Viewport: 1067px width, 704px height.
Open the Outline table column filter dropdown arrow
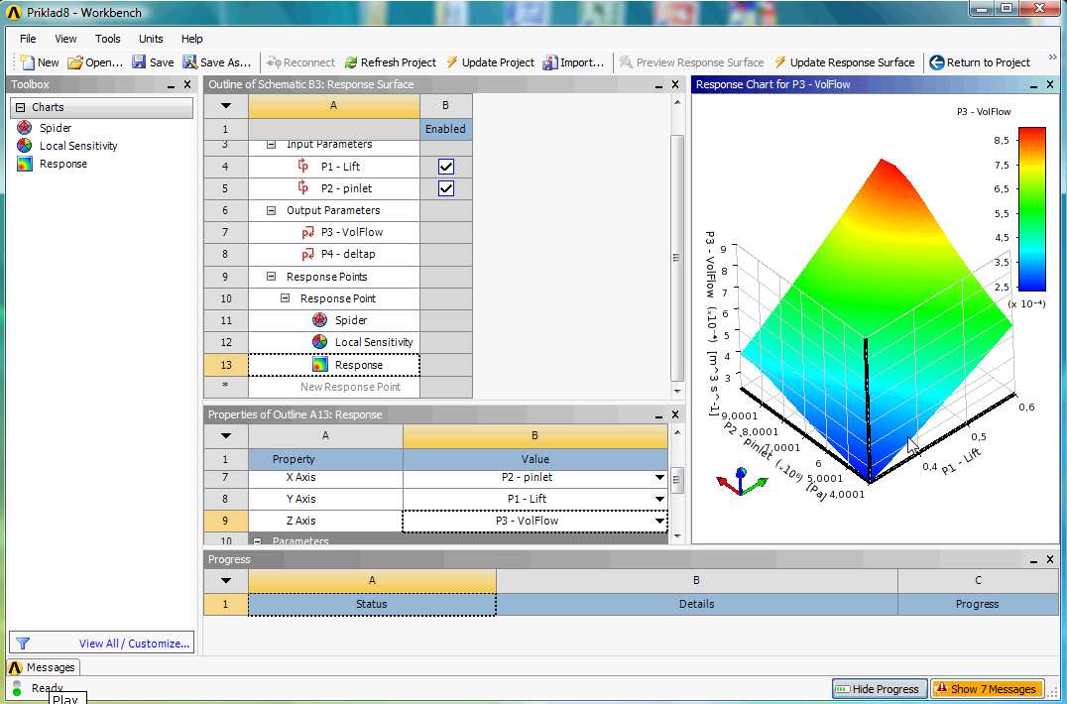[226, 105]
